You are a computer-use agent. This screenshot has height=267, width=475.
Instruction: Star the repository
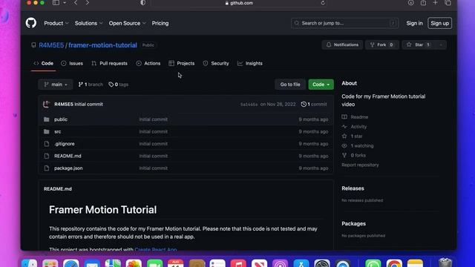click(x=419, y=44)
